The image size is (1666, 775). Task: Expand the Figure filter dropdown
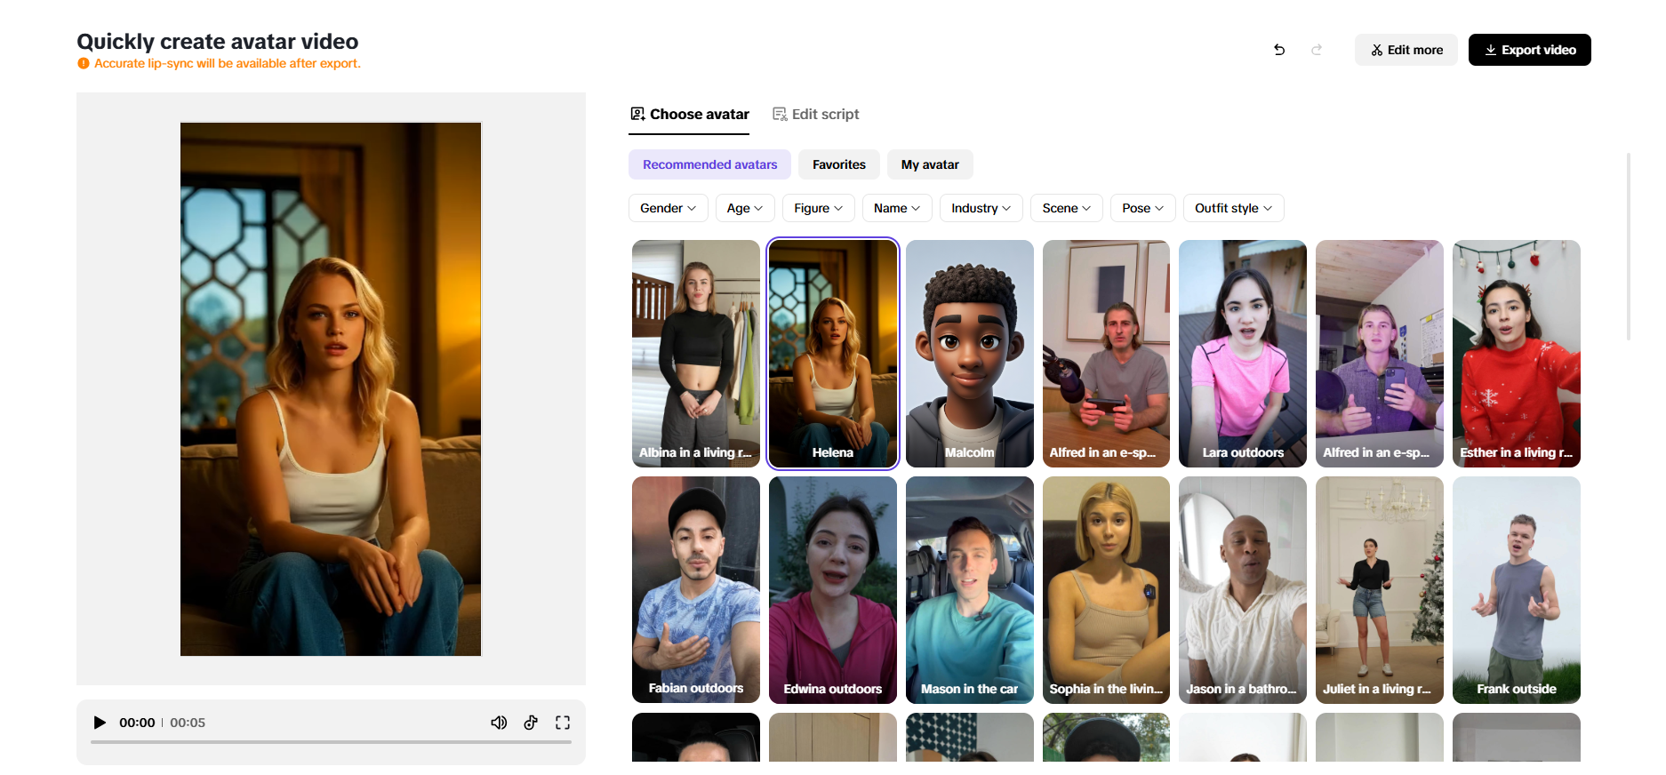click(819, 208)
